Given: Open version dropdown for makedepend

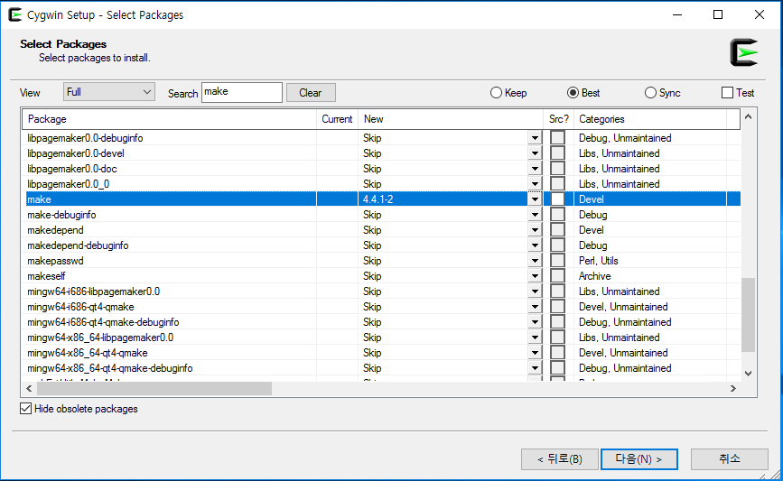Looking at the screenshot, I should tap(535, 230).
